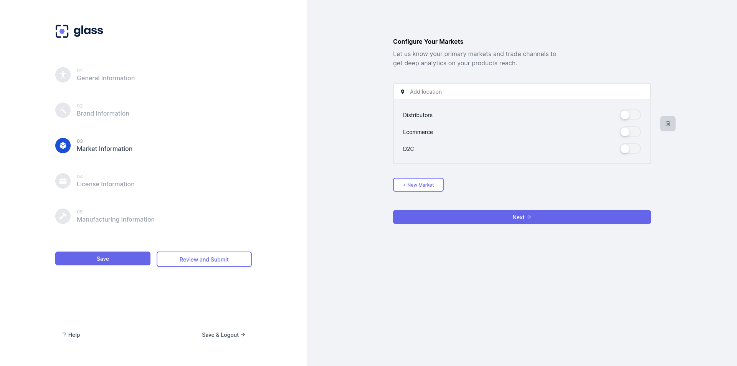Click the location pin icon
The width and height of the screenshot is (737, 366).
click(x=403, y=92)
